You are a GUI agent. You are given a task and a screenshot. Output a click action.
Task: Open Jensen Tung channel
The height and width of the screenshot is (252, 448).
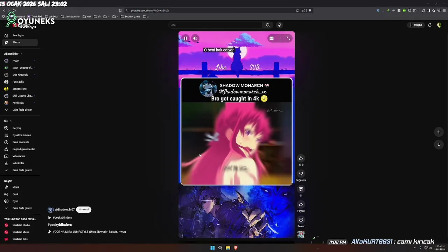20,89
